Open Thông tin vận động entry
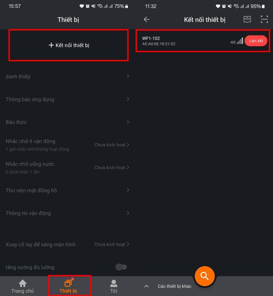This screenshot has height=296, width=273. (67, 213)
